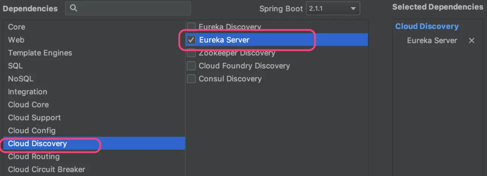Enable the Zookeeper Discovery checkbox
The width and height of the screenshot is (487, 176).
coord(191,53)
